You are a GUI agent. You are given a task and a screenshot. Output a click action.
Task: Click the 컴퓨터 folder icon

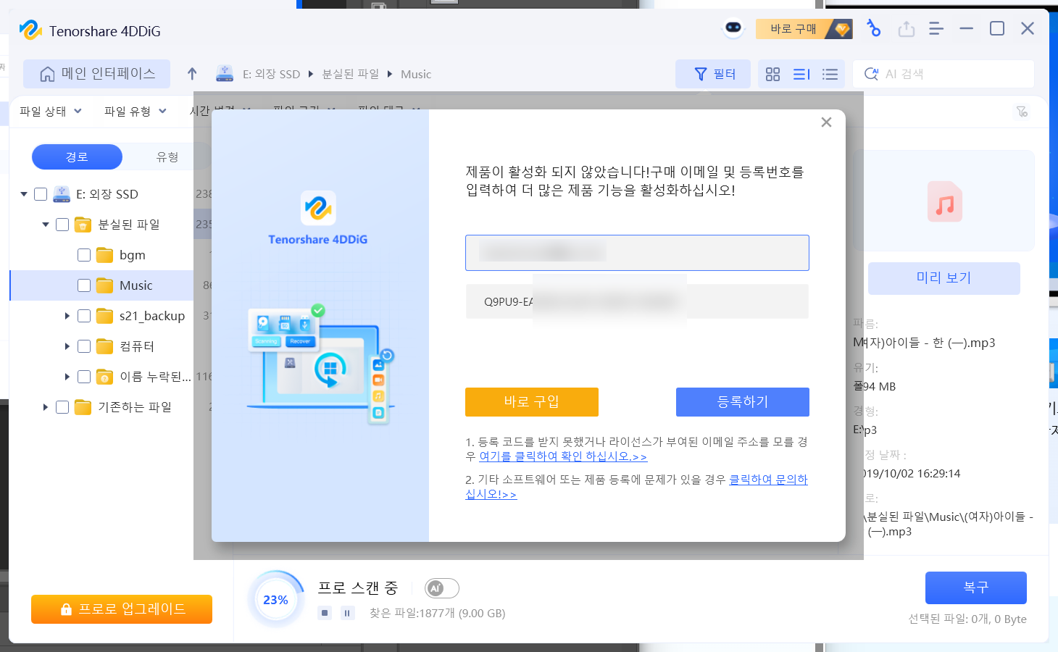(105, 346)
